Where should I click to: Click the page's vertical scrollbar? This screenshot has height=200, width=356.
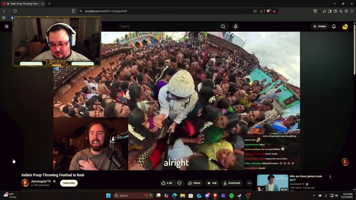click(354, 50)
